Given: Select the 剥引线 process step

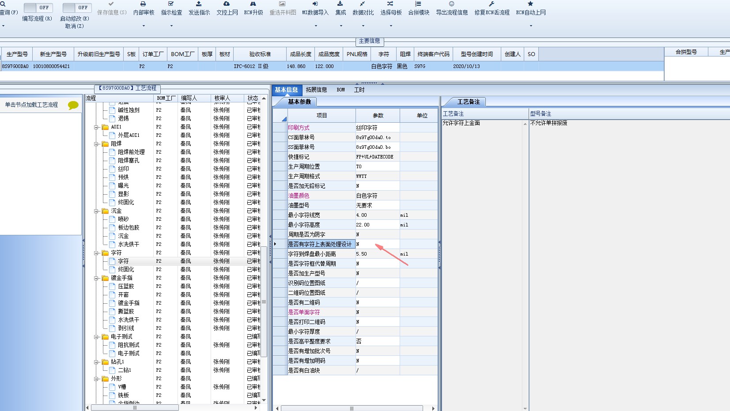Looking at the screenshot, I should pos(126,328).
